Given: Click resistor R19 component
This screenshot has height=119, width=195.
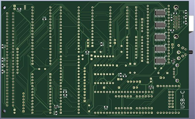Looking at the screenshot, I should (x=65, y=95).
